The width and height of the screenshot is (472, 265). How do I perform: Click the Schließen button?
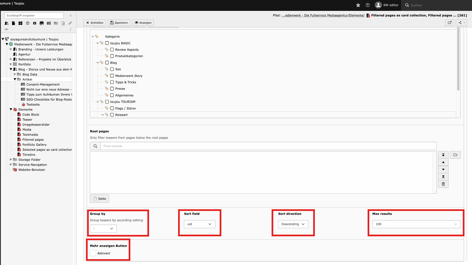pos(94,23)
